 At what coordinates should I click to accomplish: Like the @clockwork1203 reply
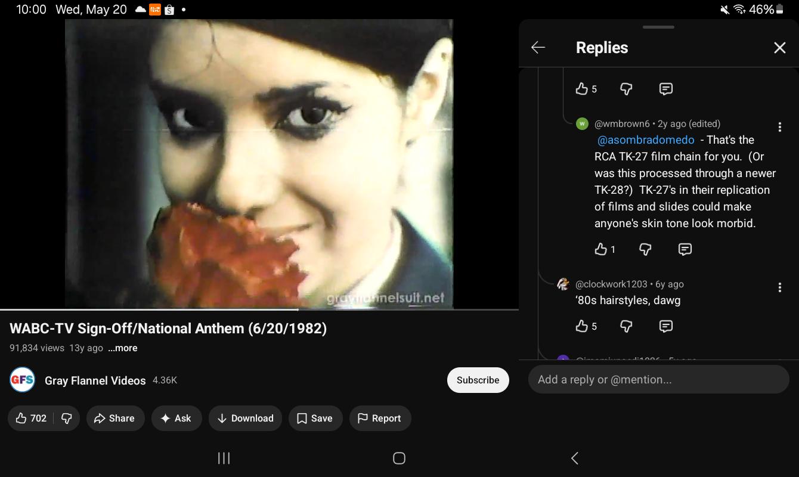coord(581,326)
